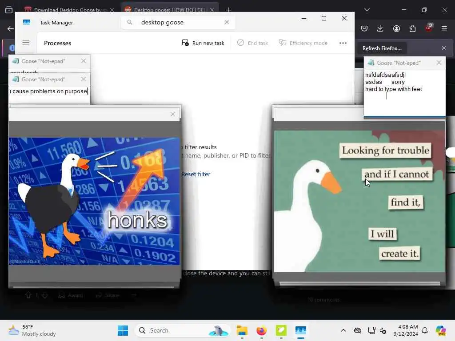Open the green goose app taskbar icon

pos(281,330)
